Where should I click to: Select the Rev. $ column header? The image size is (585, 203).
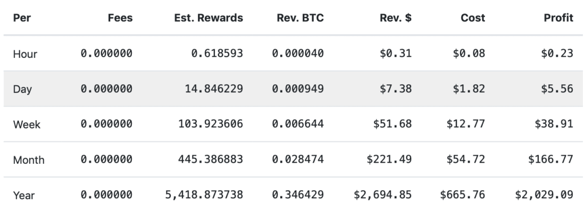tap(396, 18)
